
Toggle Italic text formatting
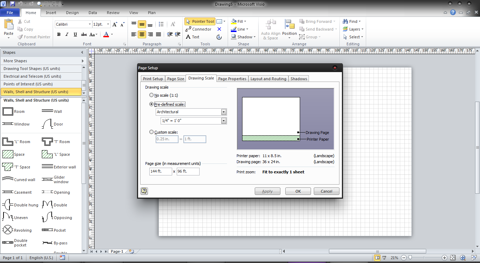[x=67, y=34]
